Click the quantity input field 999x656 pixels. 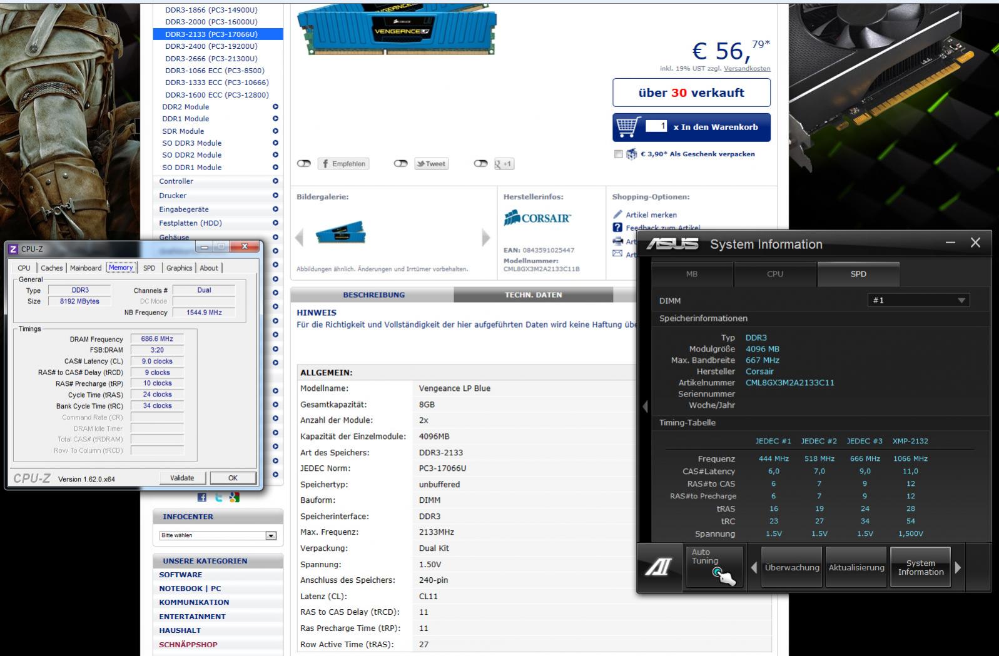click(x=656, y=126)
